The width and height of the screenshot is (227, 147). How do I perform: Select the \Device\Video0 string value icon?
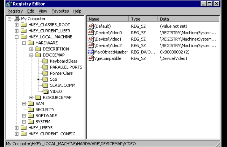click(x=91, y=33)
